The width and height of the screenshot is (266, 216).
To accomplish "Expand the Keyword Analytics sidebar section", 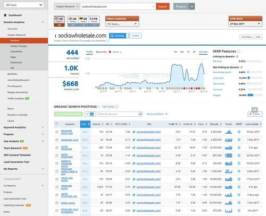I will 43,127.
